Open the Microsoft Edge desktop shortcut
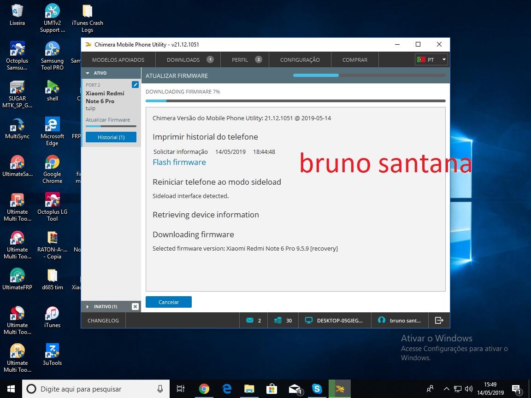 pos(52,132)
